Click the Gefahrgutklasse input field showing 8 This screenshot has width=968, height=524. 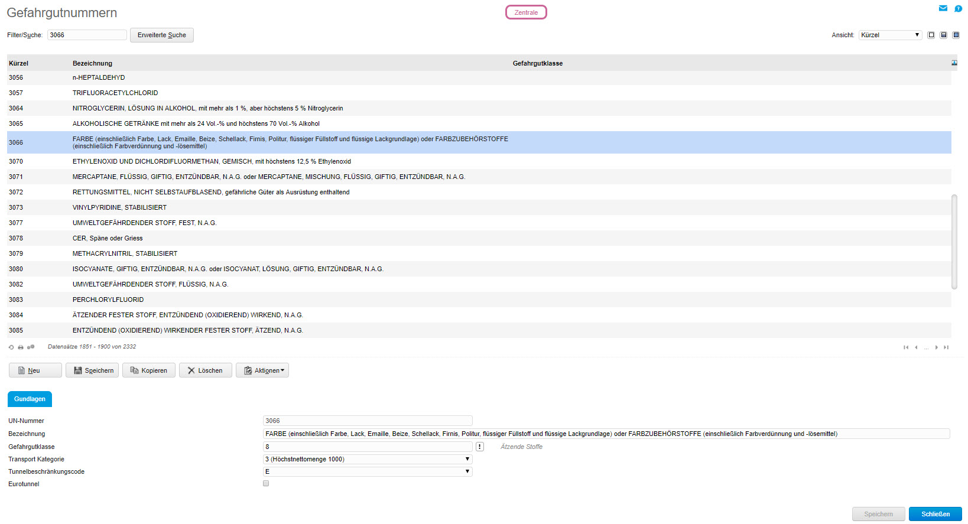click(368, 447)
